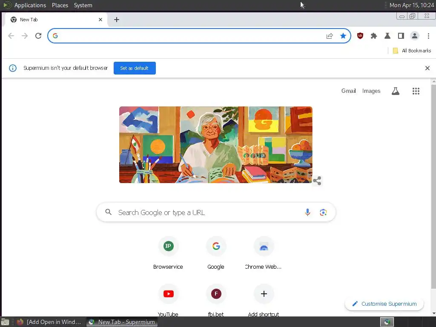Show the side panel
Image resolution: width=436 pixels, height=327 pixels.
click(401, 36)
